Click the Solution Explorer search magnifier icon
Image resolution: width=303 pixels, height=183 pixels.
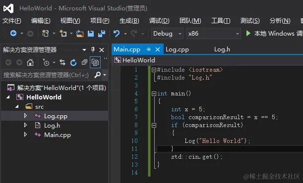pyautogui.click(x=98, y=75)
